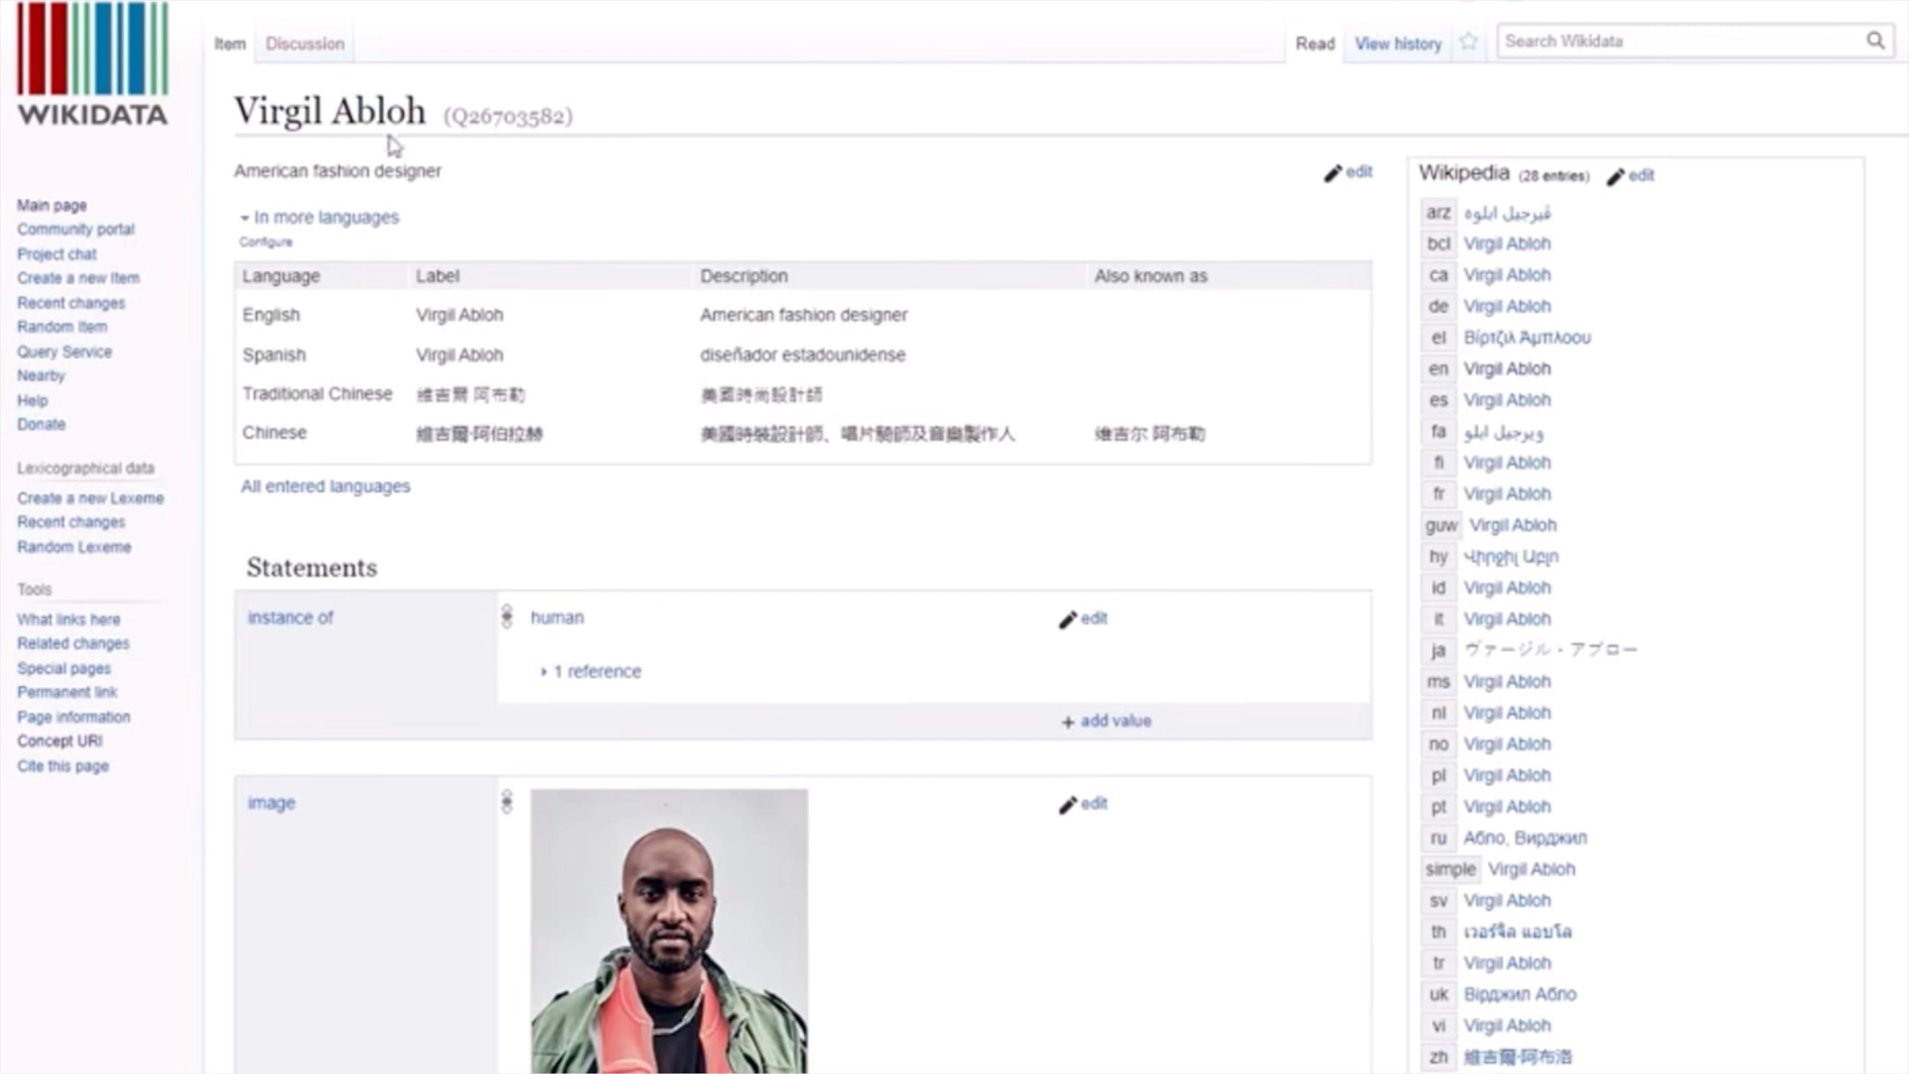1909x1074 pixels.
Task: Open the guw Virgil Abloh article
Action: coord(1512,525)
